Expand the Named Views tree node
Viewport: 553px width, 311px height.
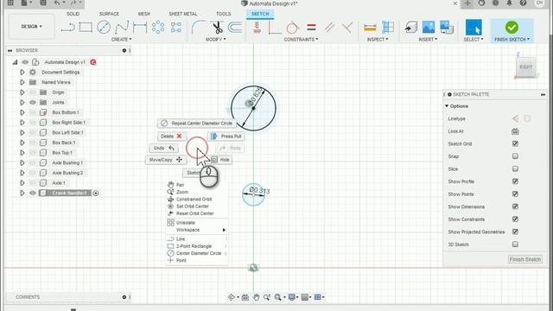click(22, 82)
